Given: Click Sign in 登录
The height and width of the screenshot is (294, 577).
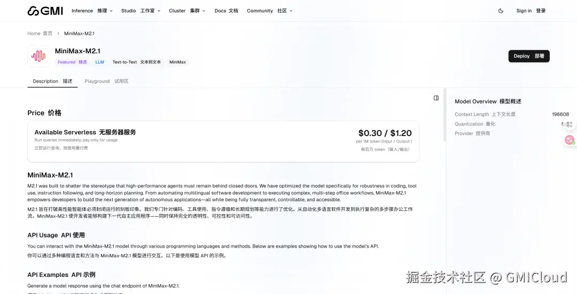Looking at the screenshot, I should pyautogui.click(x=531, y=11).
